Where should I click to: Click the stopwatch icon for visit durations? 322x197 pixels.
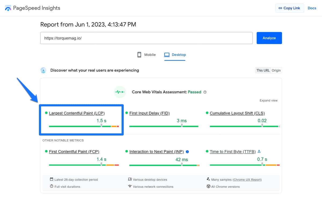pyautogui.click(x=52, y=186)
